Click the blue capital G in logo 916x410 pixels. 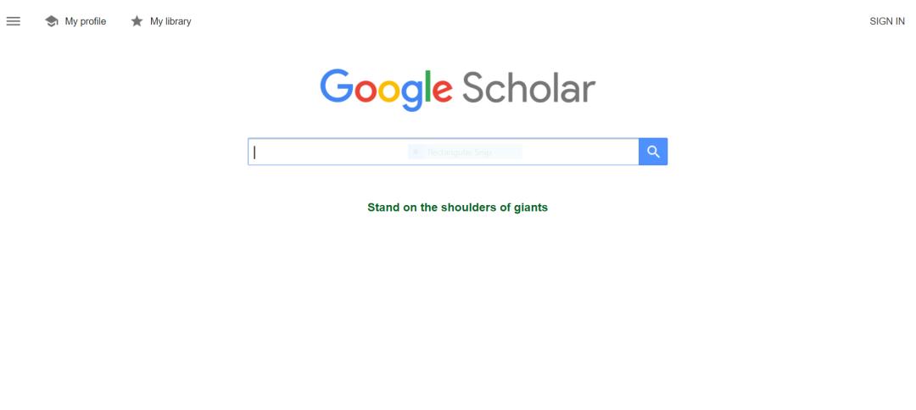pyautogui.click(x=338, y=87)
